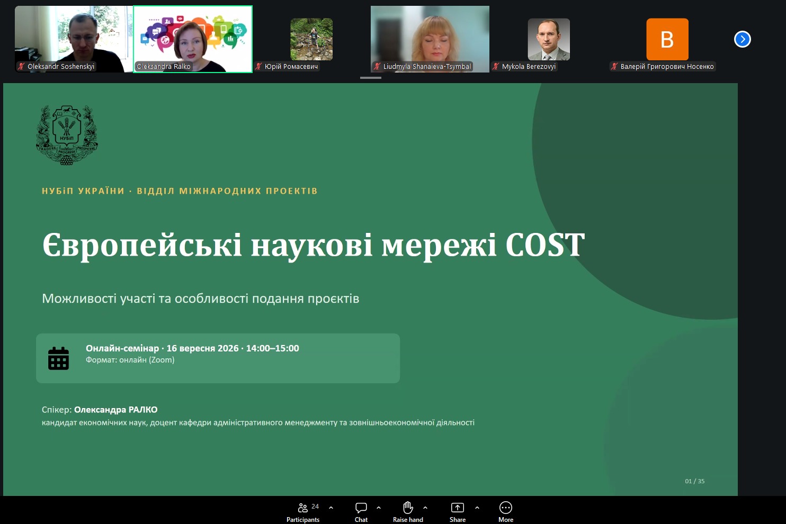Click the NUBiP university crest logo
The image size is (786, 524).
pos(67,135)
